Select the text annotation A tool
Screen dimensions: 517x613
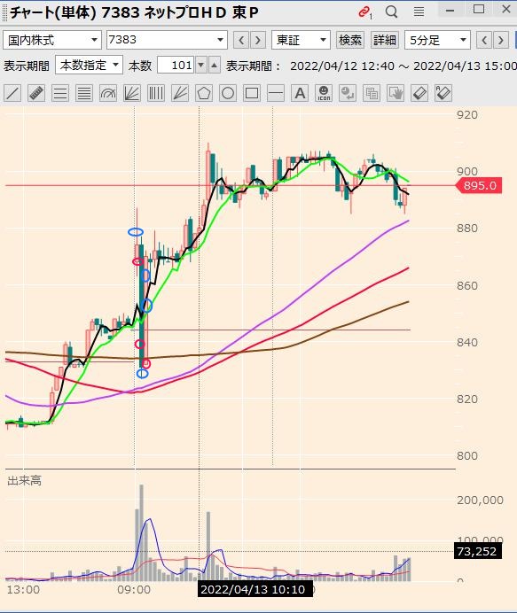tap(300, 93)
